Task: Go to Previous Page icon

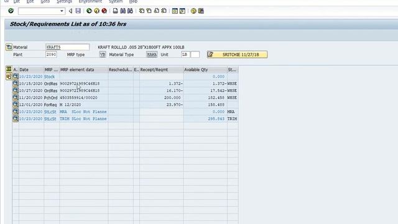Action: [149, 11]
